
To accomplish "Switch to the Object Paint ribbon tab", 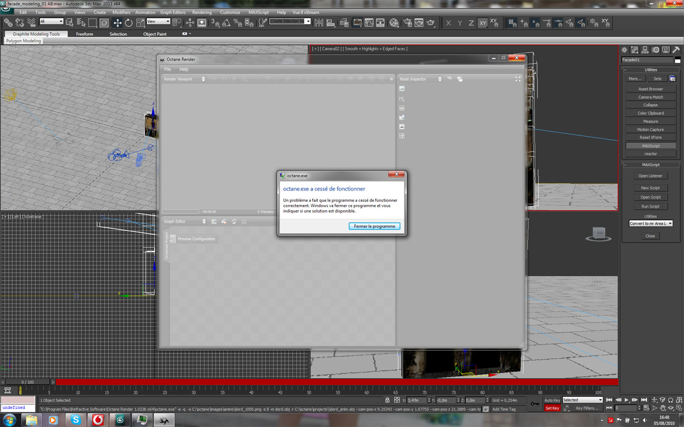I will pyautogui.click(x=155, y=34).
